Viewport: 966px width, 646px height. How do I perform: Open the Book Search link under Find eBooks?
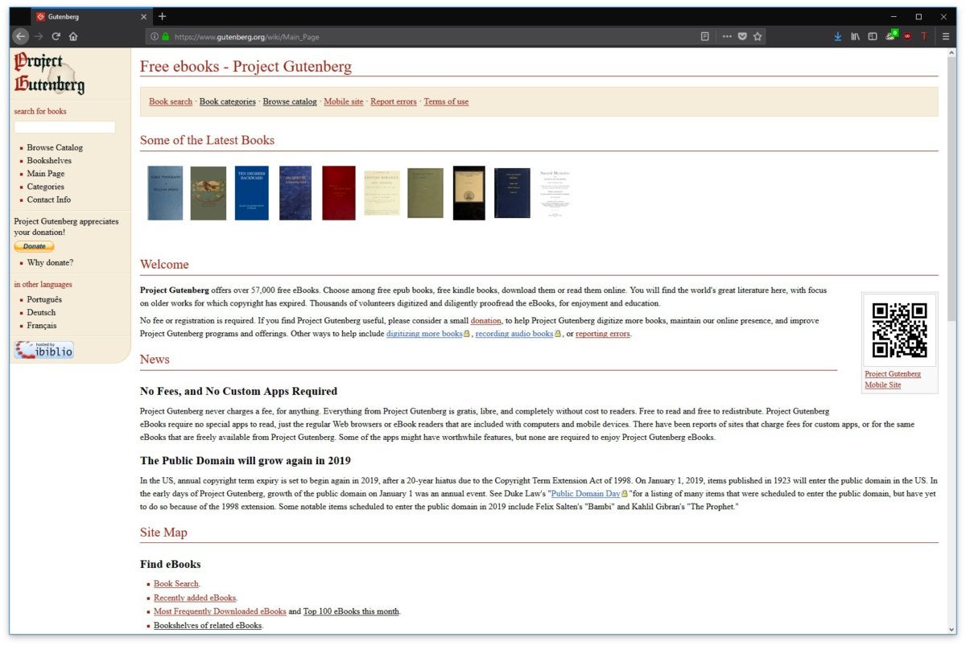tap(176, 584)
